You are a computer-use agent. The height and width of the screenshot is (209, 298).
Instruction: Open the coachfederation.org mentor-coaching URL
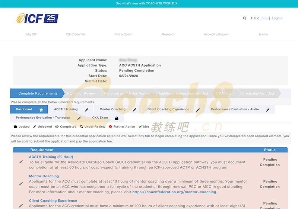point(174,192)
